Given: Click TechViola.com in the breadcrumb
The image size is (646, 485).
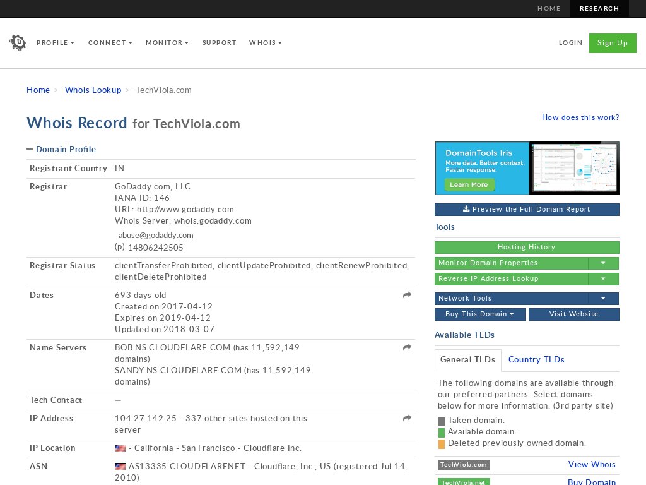Looking at the screenshot, I should pos(163,90).
